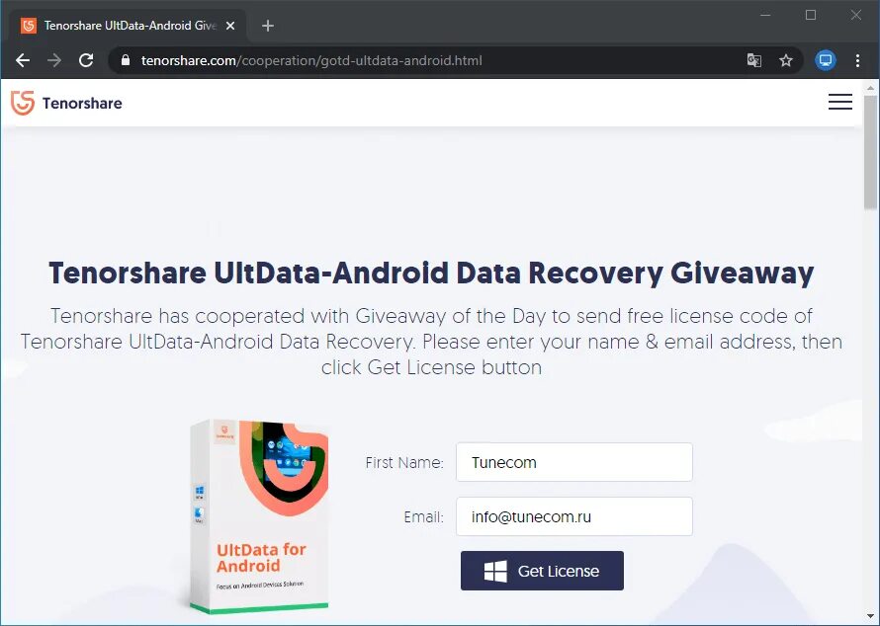880x626 pixels.
Task: Open a new browser tab
Action: (268, 26)
